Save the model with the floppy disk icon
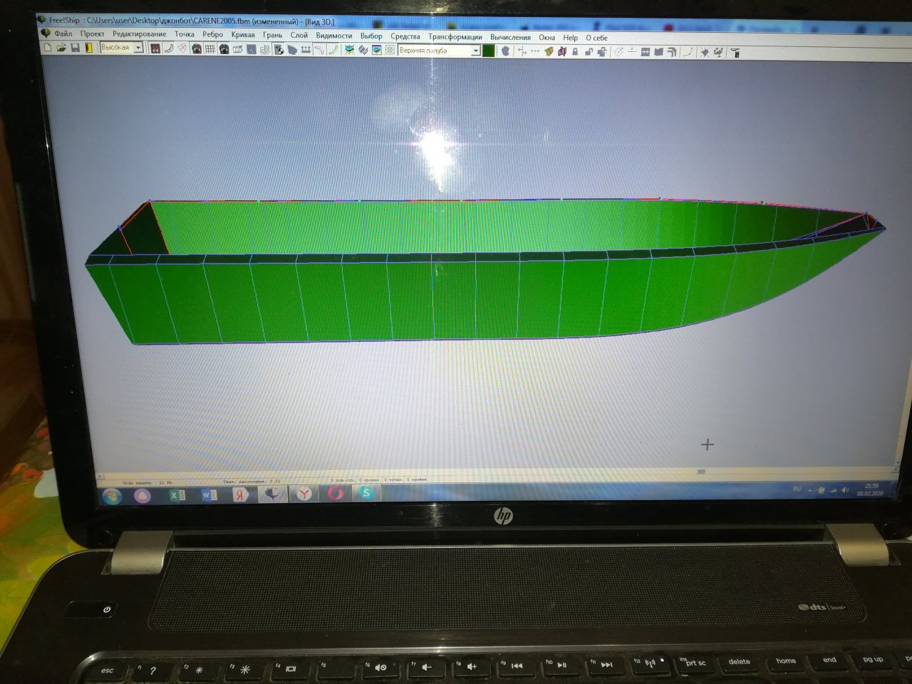Screen dimensions: 912x684 tap(75, 48)
